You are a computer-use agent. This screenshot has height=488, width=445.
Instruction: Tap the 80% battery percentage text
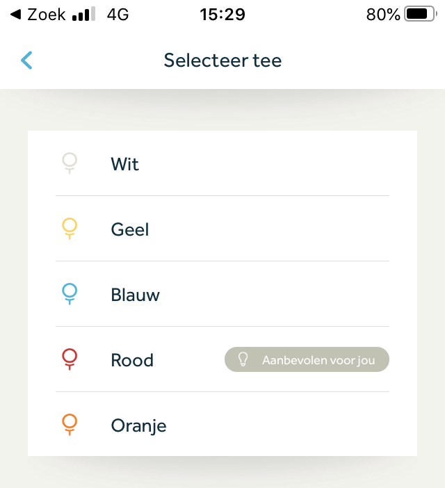click(x=383, y=15)
